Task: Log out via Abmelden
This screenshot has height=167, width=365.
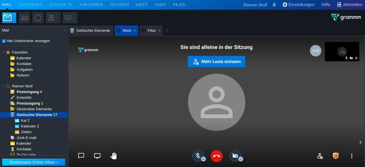Action: click(x=349, y=5)
